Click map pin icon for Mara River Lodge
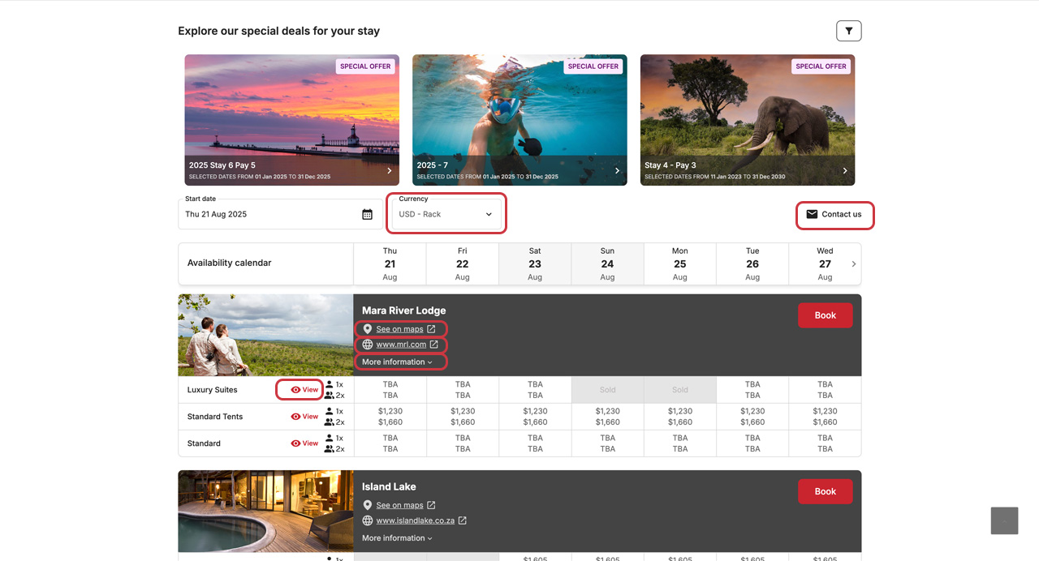Viewport: 1039px width, 561px height. [367, 329]
